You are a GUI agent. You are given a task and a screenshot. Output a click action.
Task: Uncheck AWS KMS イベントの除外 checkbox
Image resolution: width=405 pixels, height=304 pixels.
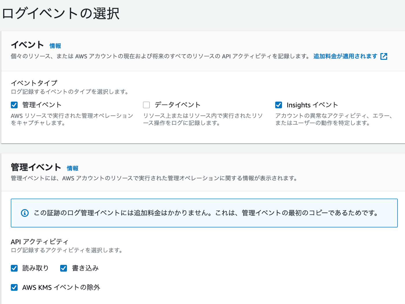click(x=14, y=287)
